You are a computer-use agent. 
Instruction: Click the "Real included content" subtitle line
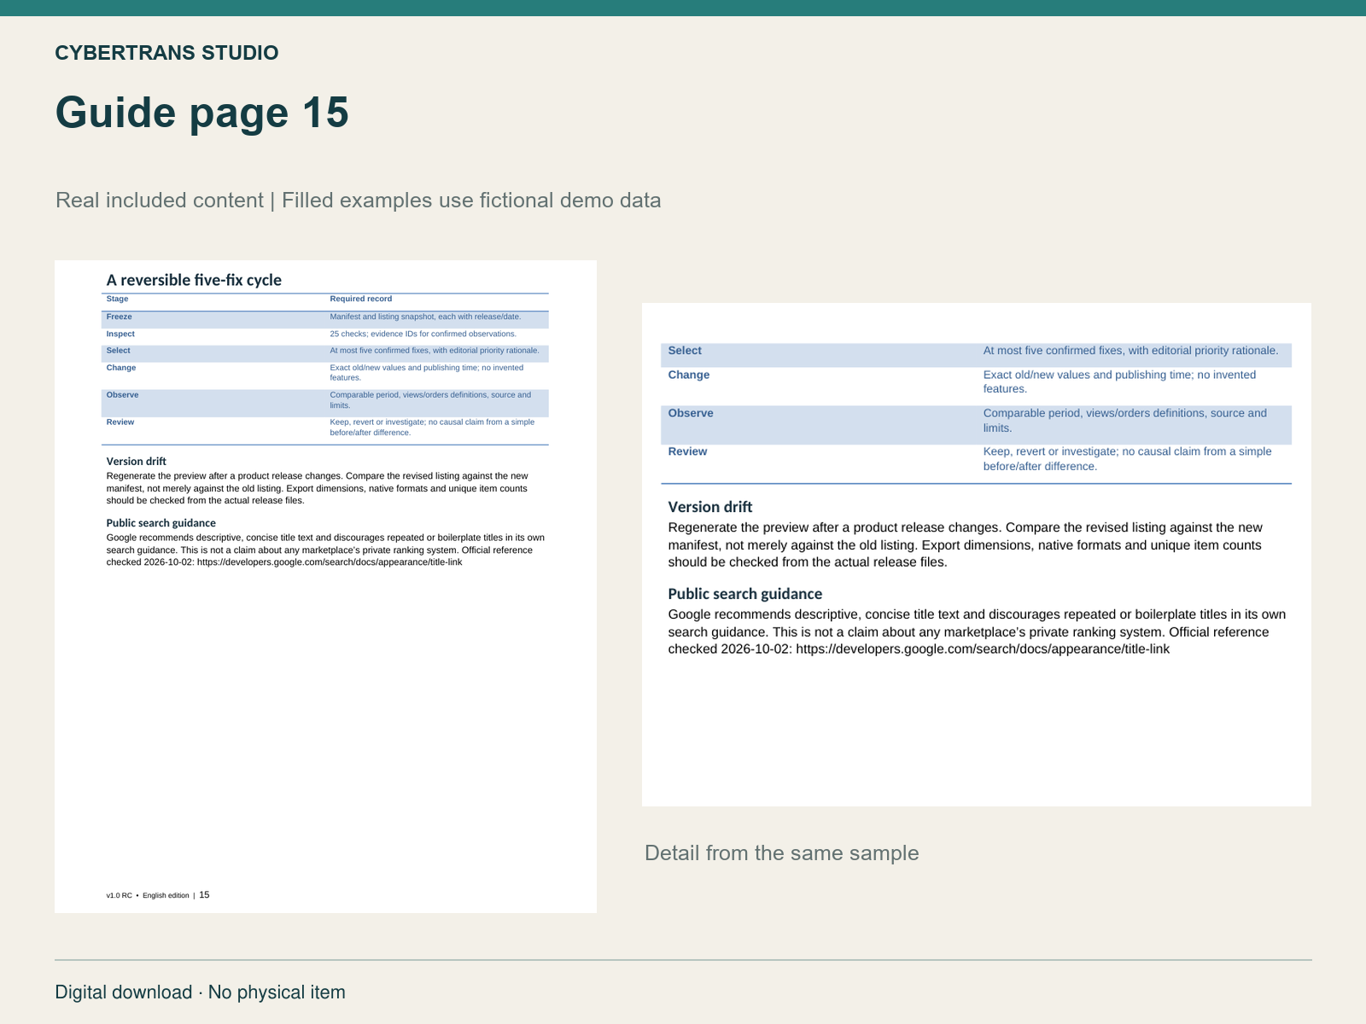tap(359, 201)
